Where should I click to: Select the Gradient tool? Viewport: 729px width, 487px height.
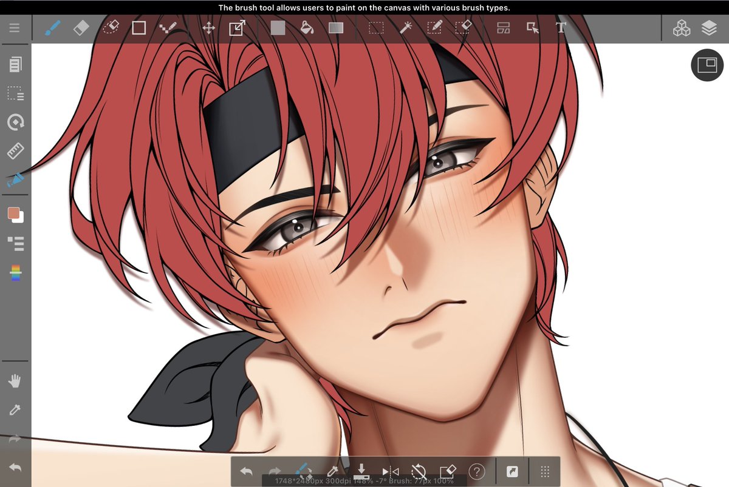(x=336, y=28)
